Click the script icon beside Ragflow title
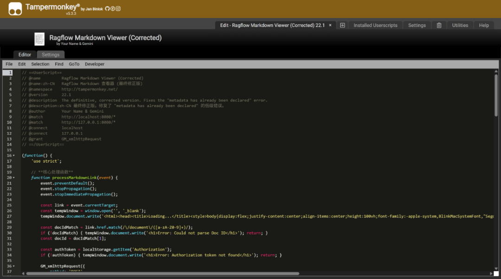 (40, 40)
